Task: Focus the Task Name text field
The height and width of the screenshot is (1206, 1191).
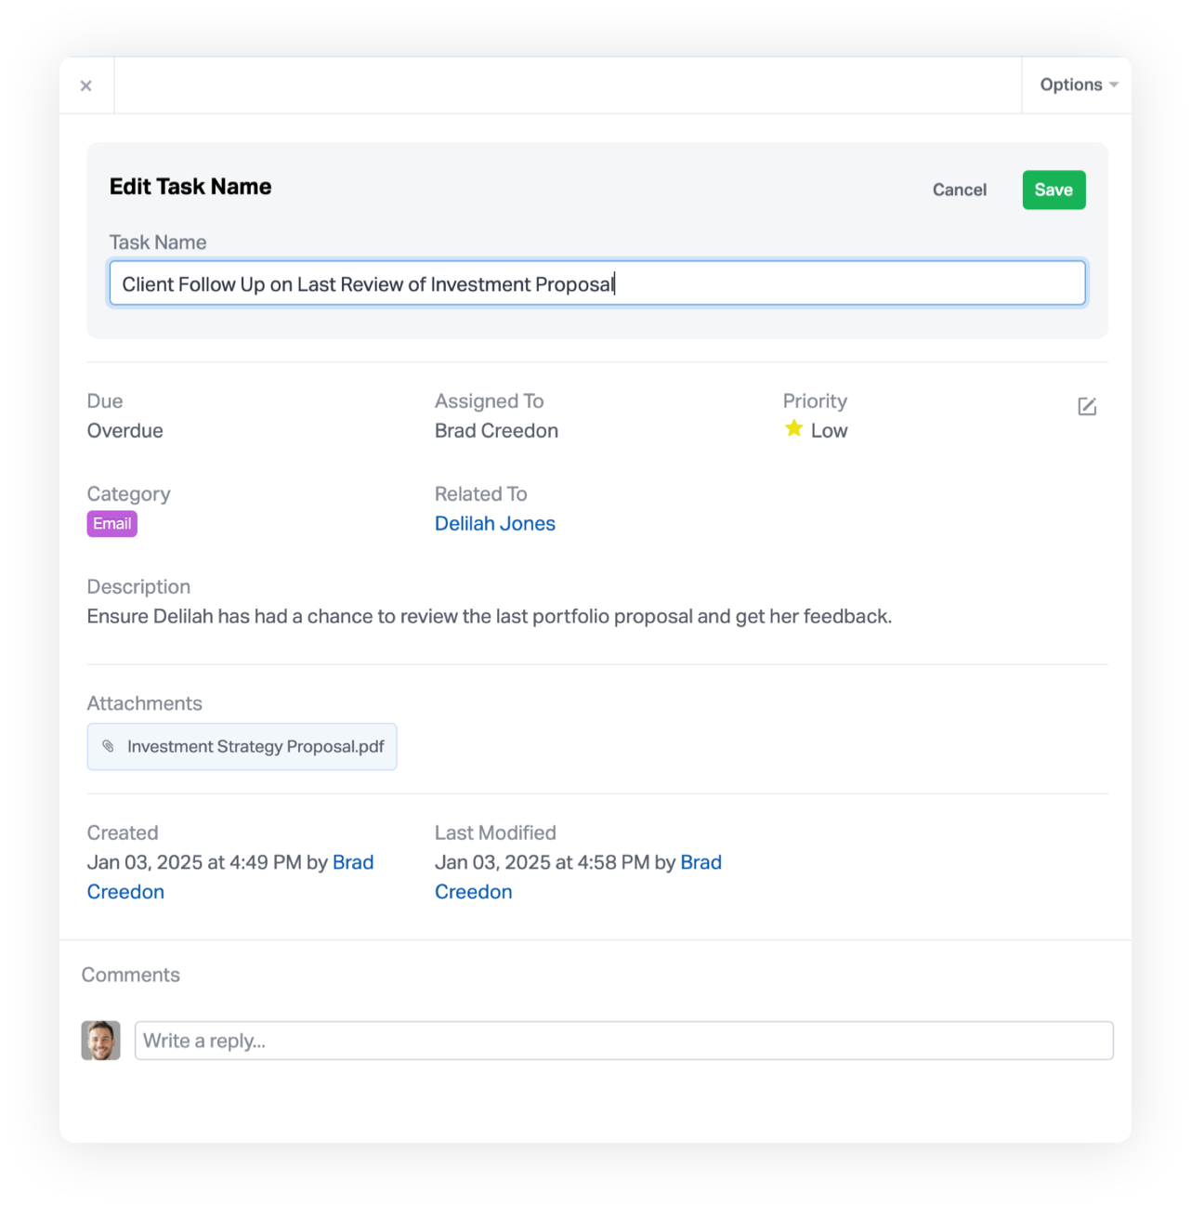Action: pyautogui.click(x=597, y=283)
